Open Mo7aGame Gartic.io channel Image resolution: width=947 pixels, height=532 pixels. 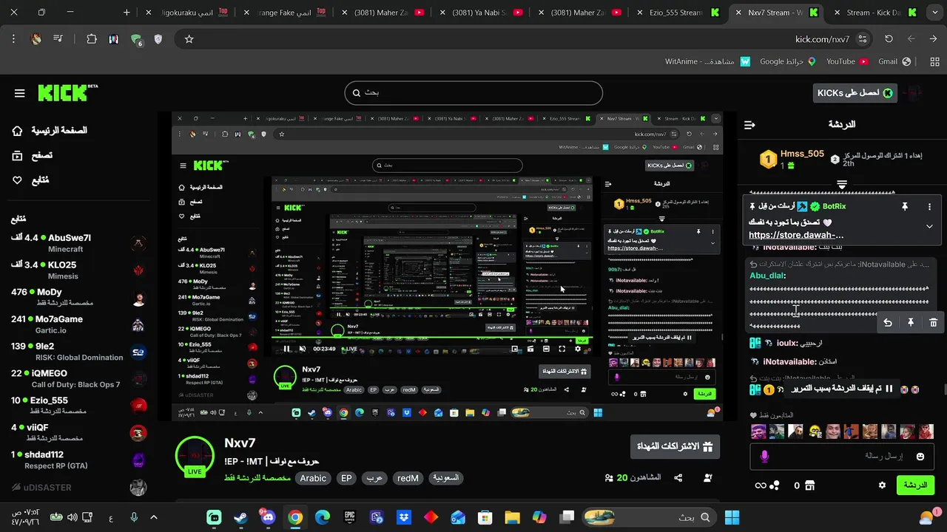pyautogui.click(x=78, y=324)
